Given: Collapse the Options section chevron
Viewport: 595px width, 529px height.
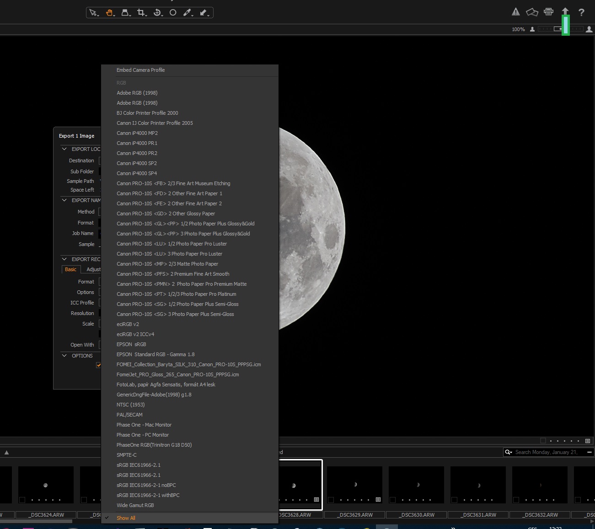Looking at the screenshot, I should (x=64, y=356).
